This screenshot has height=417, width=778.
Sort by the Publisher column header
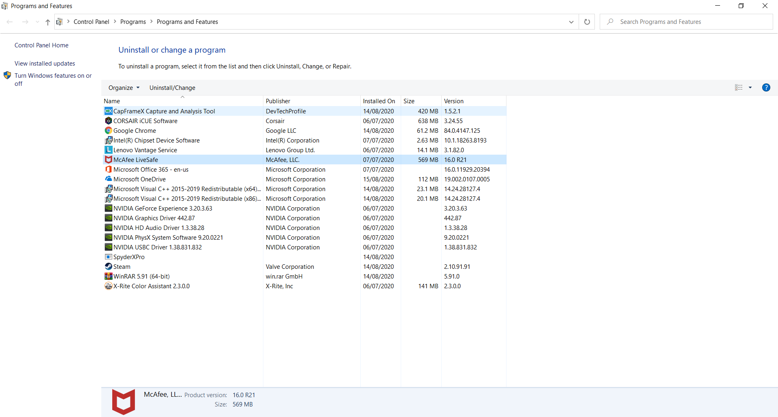pyautogui.click(x=312, y=101)
